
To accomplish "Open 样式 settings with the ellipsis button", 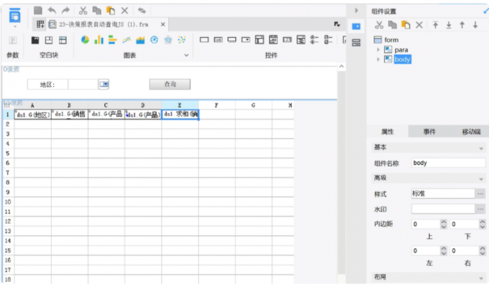I will tap(481, 194).
